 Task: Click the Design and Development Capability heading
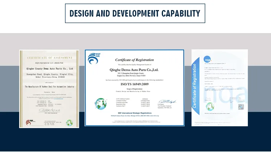click(135, 13)
